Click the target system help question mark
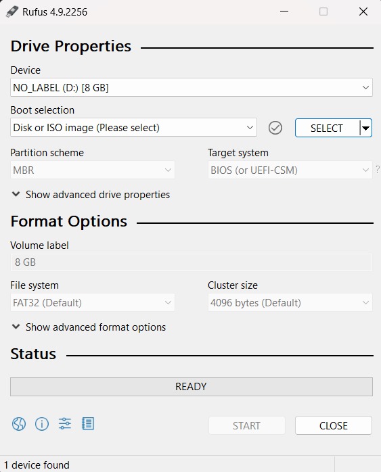381x472 pixels. point(378,169)
